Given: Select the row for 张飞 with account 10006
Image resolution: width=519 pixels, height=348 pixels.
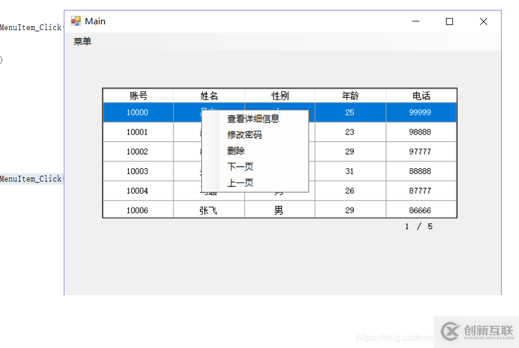Looking at the screenshot, I should [137, 209].
